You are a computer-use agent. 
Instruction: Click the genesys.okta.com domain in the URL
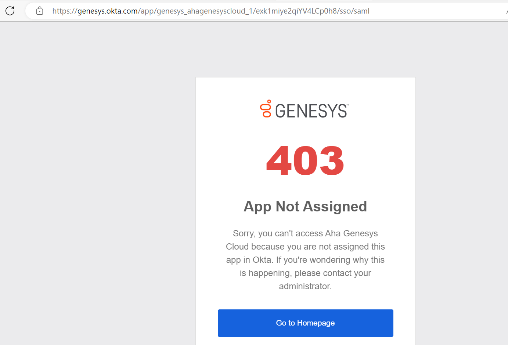pos(107,11)
